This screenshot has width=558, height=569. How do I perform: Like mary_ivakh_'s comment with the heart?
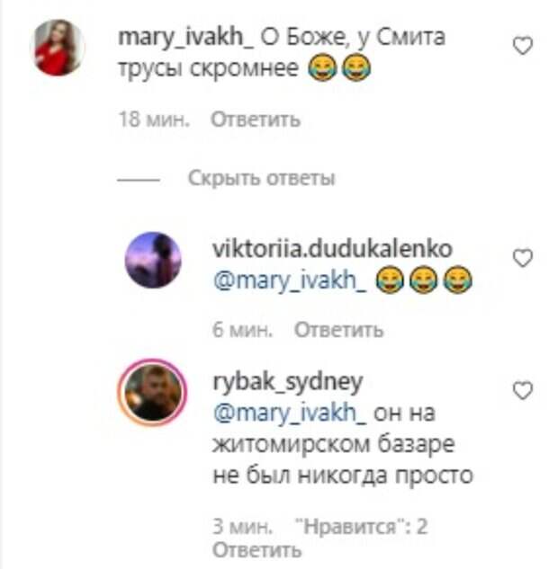[522, 46]
